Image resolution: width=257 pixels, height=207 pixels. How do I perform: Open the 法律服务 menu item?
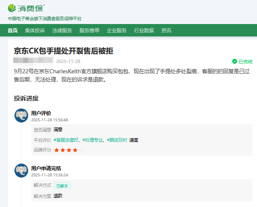pos(62,30)
